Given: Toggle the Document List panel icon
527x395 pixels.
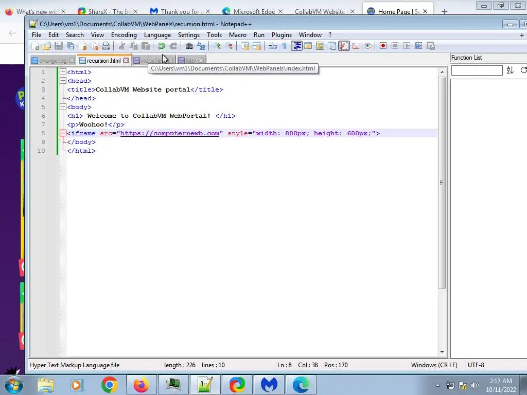Looking at the screenshot, I should 332,46.
